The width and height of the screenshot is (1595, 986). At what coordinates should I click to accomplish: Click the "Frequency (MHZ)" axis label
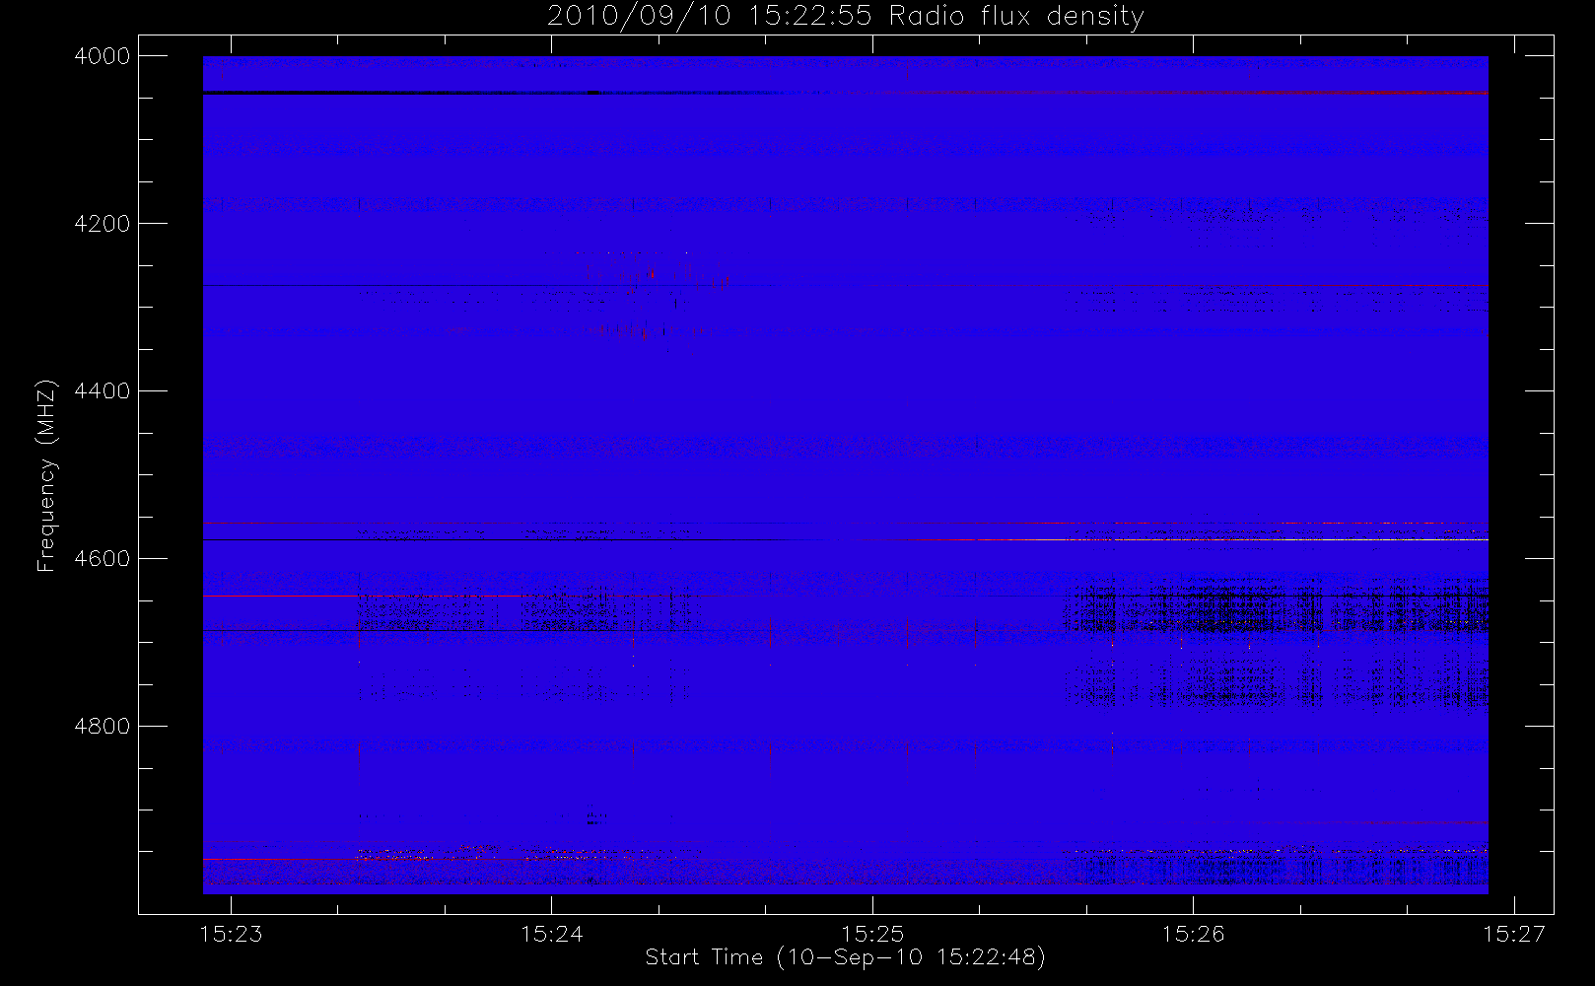[46, 475]
